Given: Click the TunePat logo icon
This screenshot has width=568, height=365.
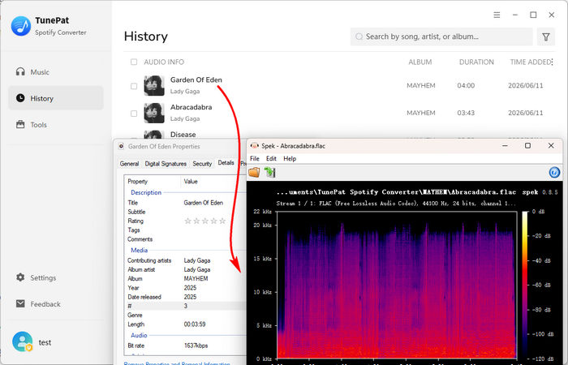Looking at the screenshot, I should coord(21,26).
